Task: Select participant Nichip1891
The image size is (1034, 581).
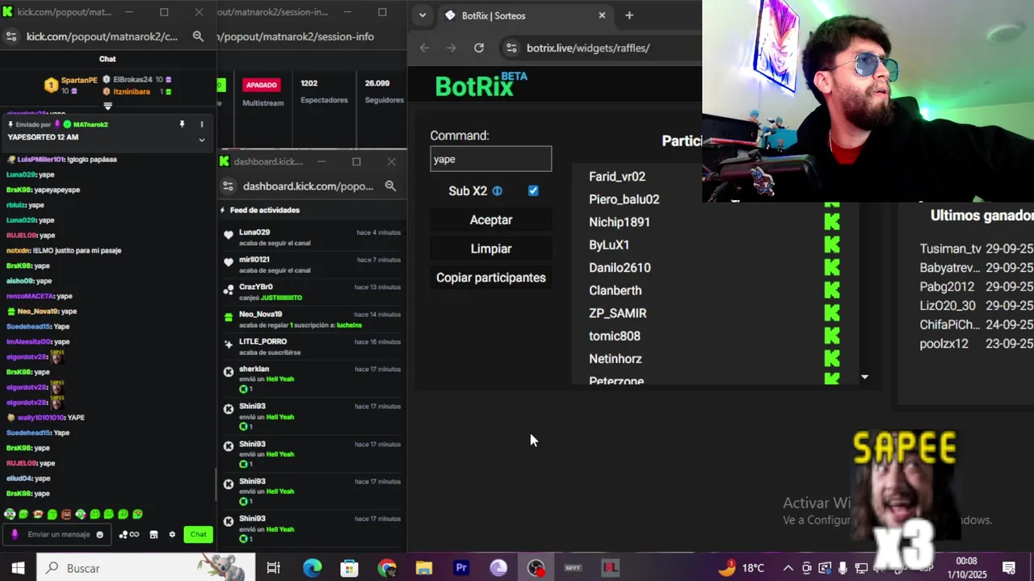Action: tap(620, 222)
